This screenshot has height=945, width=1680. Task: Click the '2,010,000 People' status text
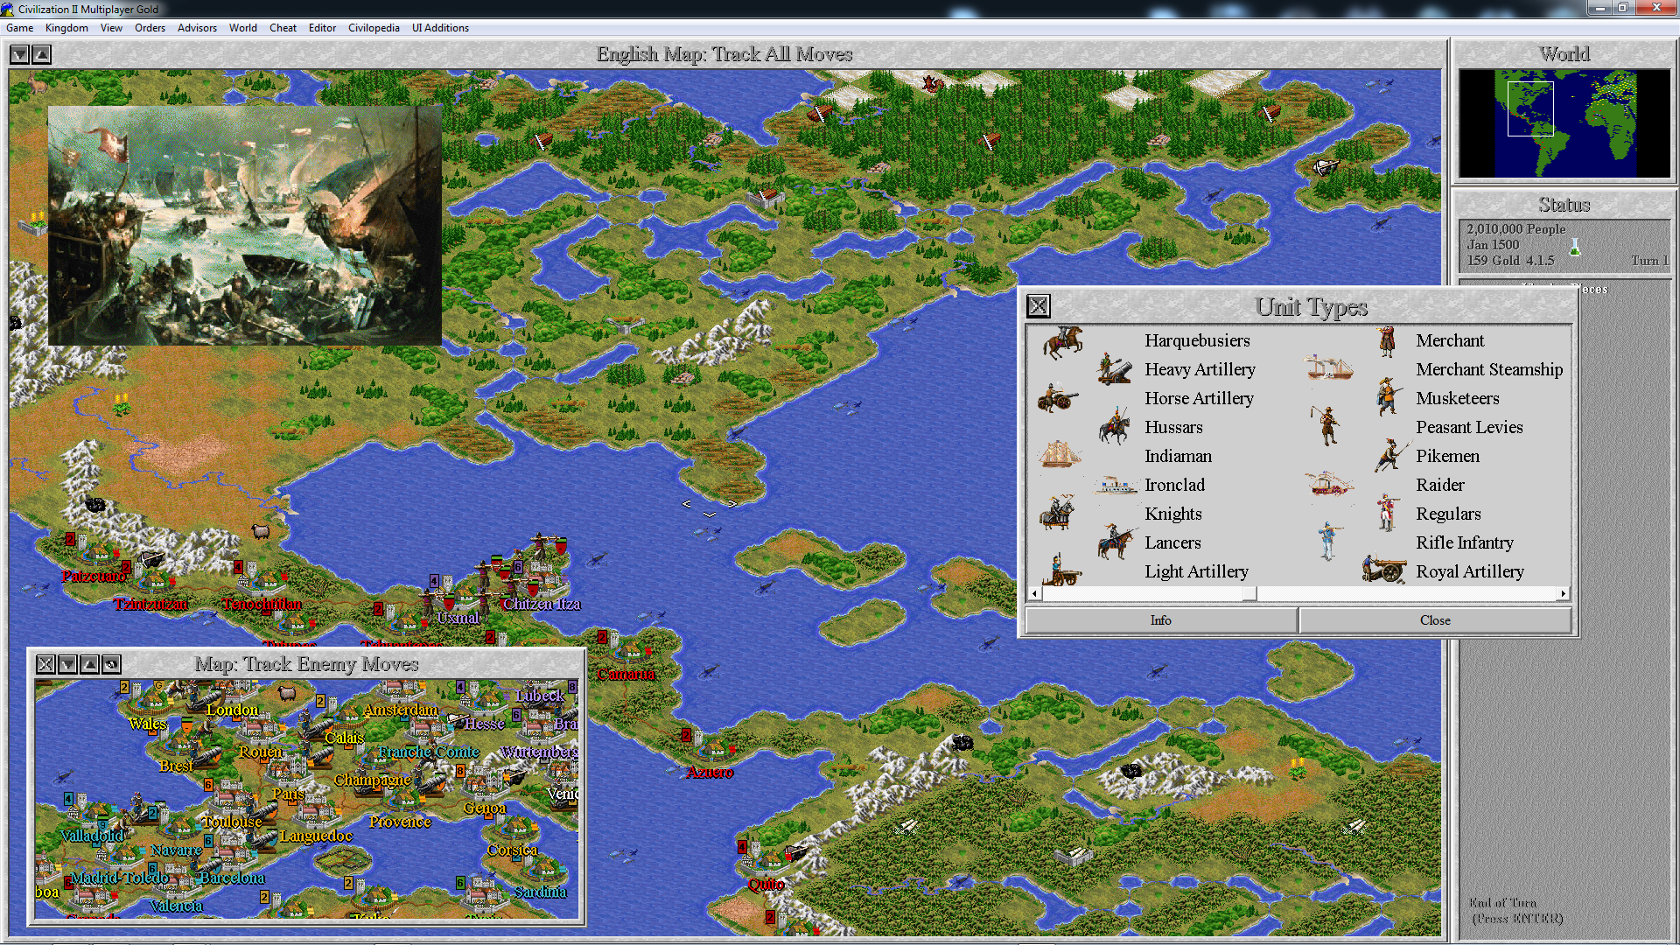coord(1516,229)
